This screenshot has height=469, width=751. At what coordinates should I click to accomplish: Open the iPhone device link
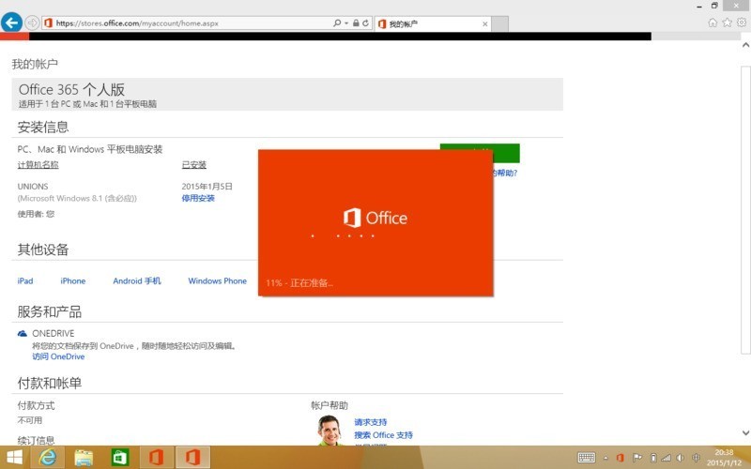pos(73,280)
